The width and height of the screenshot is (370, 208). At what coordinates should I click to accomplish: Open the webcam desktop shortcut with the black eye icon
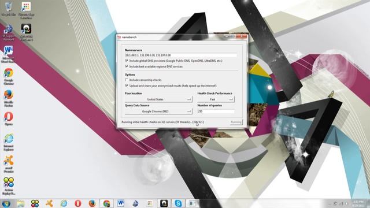[26, 32]
